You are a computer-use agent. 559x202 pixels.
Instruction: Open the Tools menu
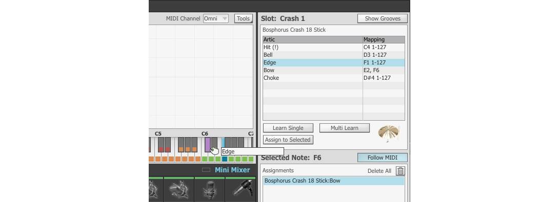click(x=243, y=18)
